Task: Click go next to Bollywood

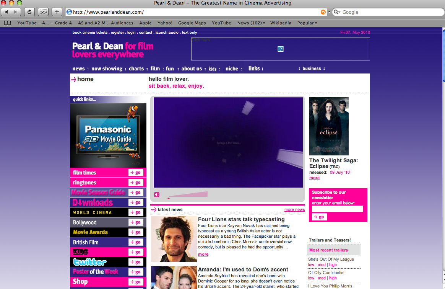Action: pos(136,222)
